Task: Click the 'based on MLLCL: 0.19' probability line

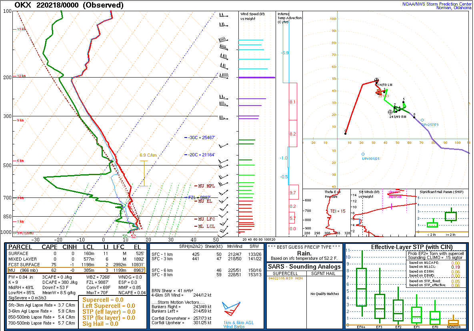Action: (x=435, y=267)
